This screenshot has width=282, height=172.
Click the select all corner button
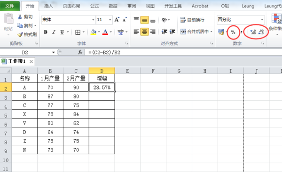6,71
